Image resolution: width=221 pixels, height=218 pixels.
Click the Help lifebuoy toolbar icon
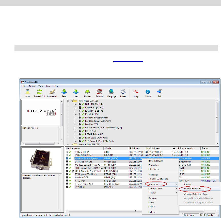(x=136, y=92)
